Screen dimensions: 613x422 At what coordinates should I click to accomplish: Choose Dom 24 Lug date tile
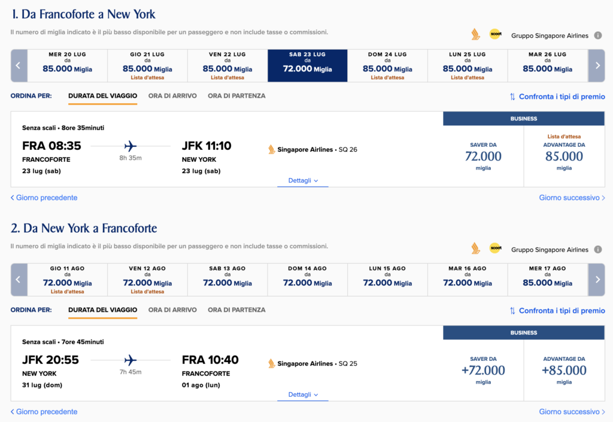coord(387,66)
